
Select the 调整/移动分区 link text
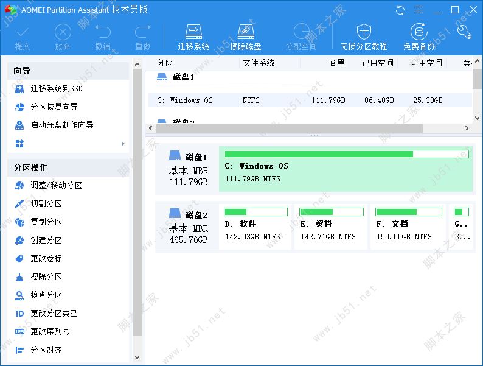(56, 185)
